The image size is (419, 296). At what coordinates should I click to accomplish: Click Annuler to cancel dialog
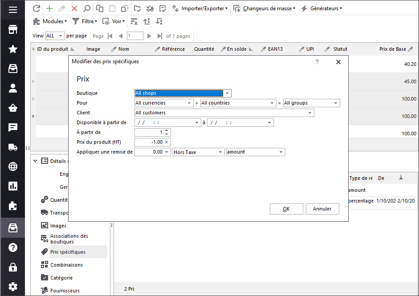[322, 209]
